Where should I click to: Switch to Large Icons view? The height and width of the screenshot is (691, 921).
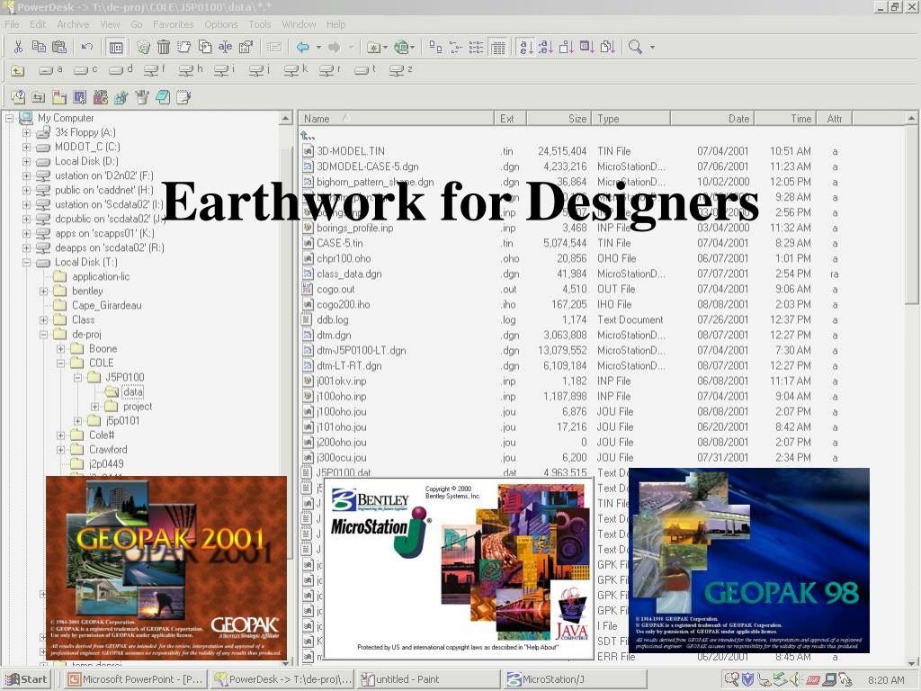[x=435, y=47]
